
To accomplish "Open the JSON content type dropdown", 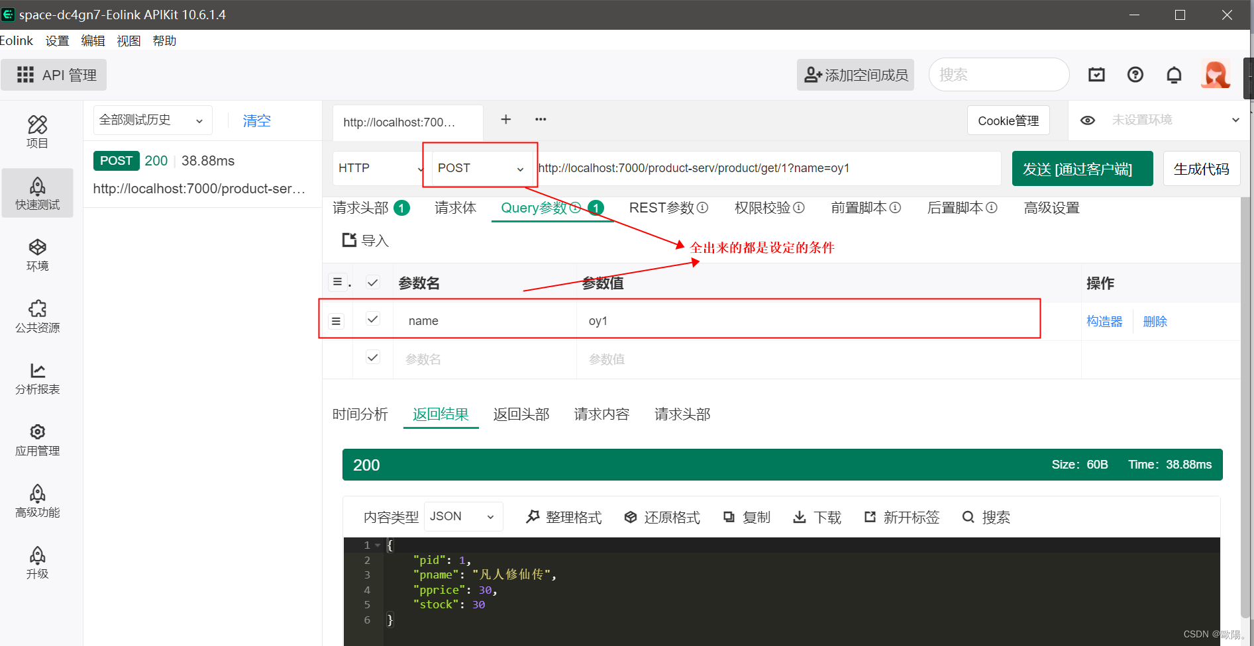I will (x=462, y=516).
